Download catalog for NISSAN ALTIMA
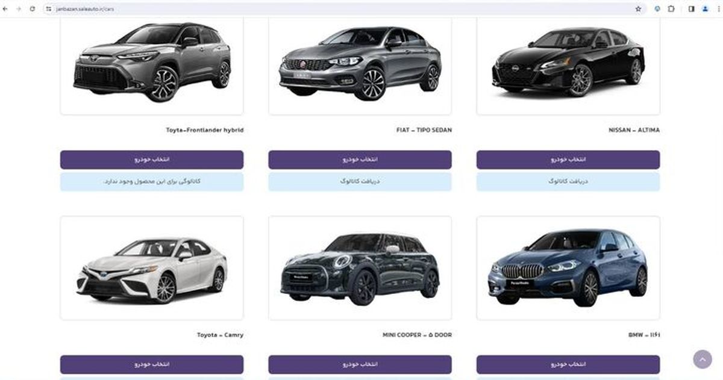Screen dimensions: 723x380 point(568,181)
